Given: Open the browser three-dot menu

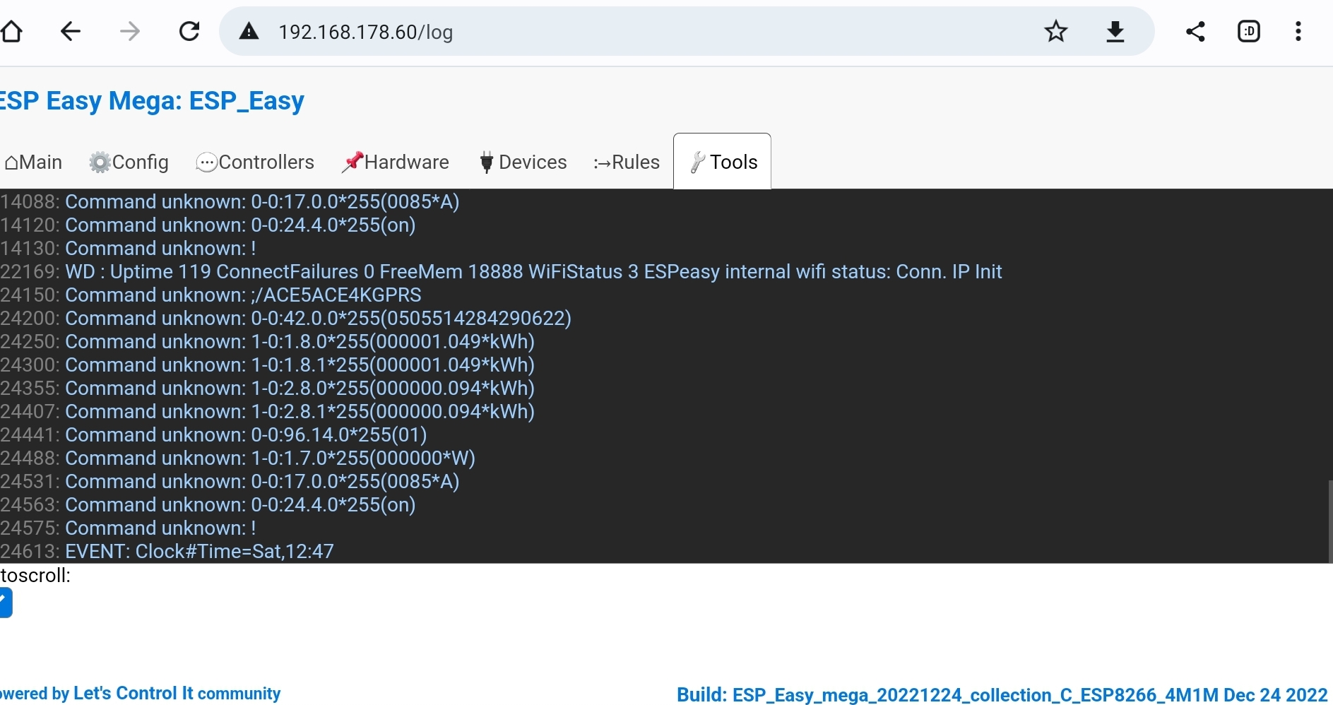Looking at the screenshot, I should coord(1298,31).
